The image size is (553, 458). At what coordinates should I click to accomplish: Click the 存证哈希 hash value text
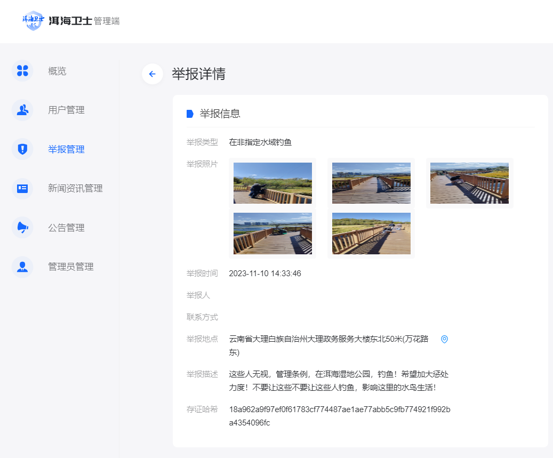tap(339, 416)
